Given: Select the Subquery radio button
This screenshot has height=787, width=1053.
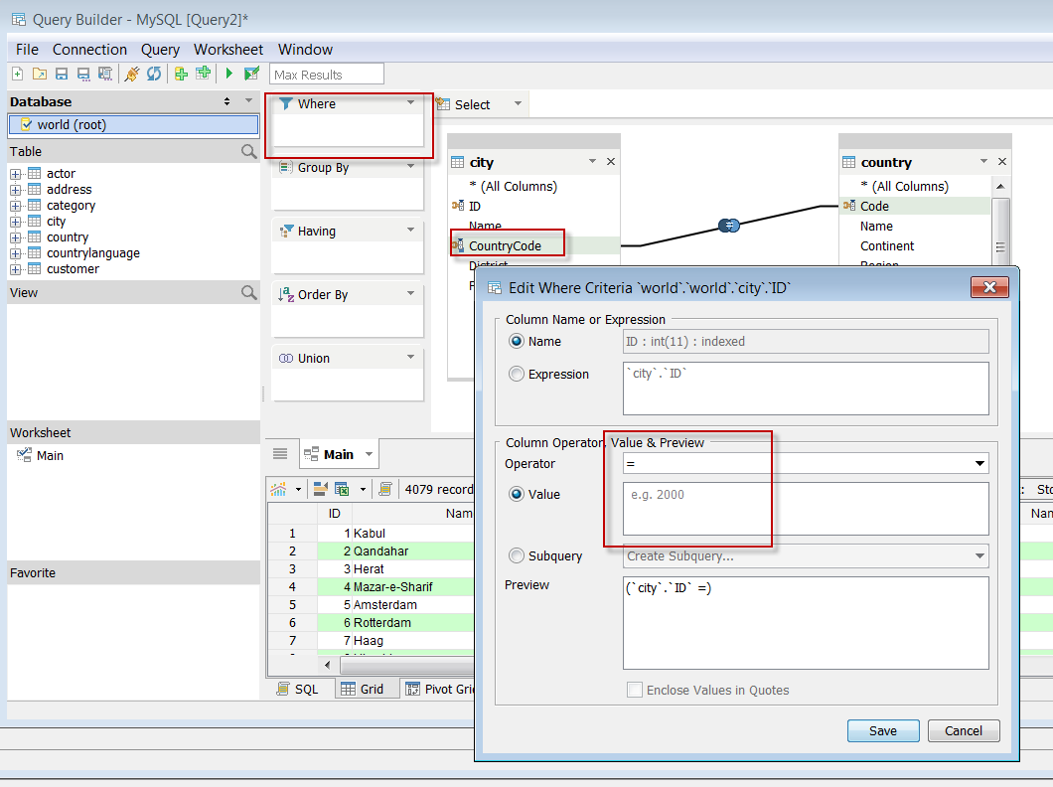Looking at the screenshot, I should pos(517,556).
